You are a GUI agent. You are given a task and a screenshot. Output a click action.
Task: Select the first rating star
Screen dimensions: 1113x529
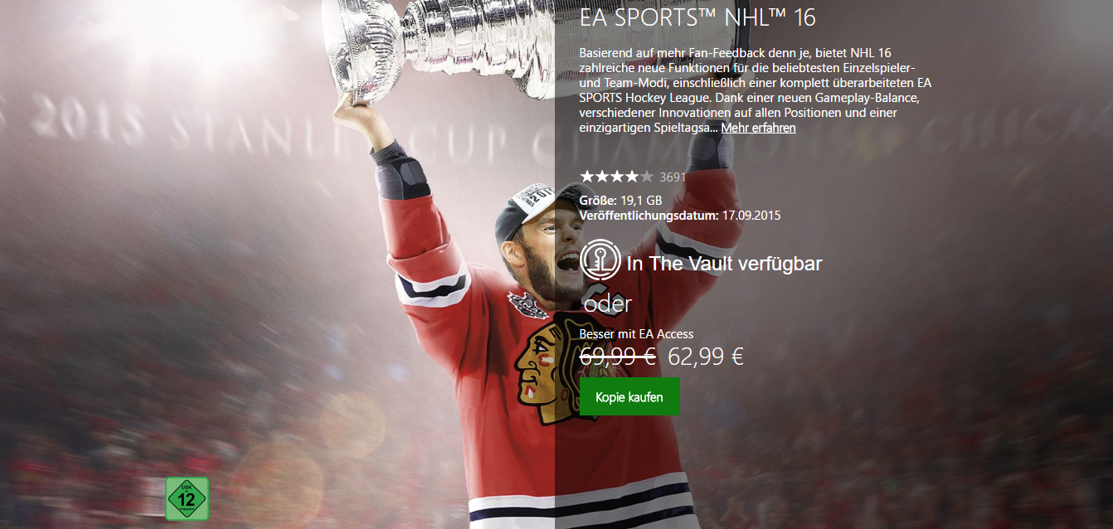pyautogui.click(x=587, y=176)
